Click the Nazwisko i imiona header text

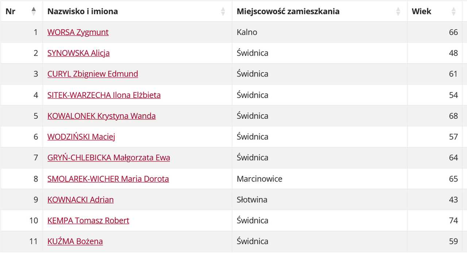click(x=82, y=11)
